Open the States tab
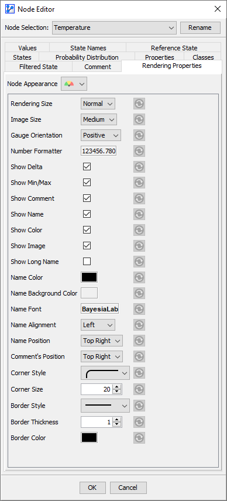 click(22, 57)
